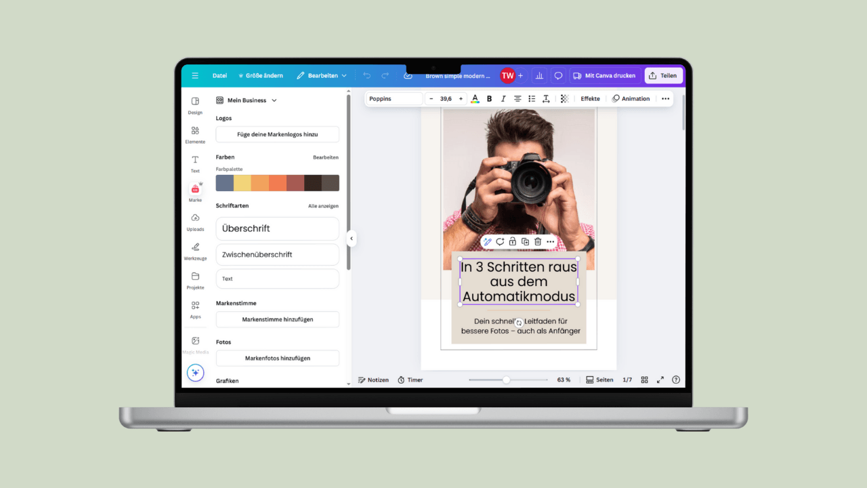This screenshot has height=488, width=867.
Task: Open Projekte in sidebar
Action: [195, 280]
